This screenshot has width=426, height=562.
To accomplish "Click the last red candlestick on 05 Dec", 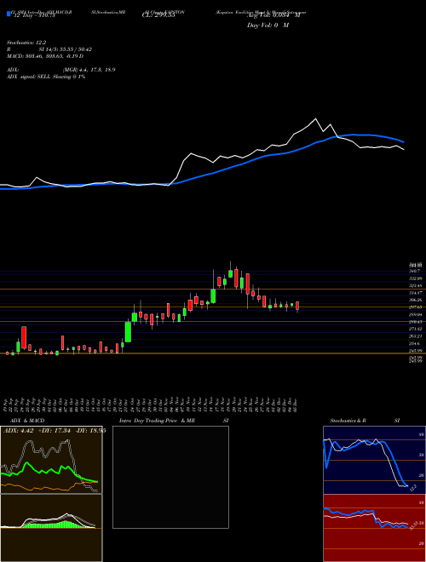I will point(297,306).
